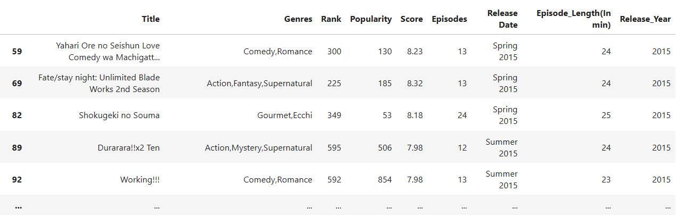Image resolution: width=676 pixels, height=216 pixels.
Task: Click the Title column header
Action: pos(151,19)
